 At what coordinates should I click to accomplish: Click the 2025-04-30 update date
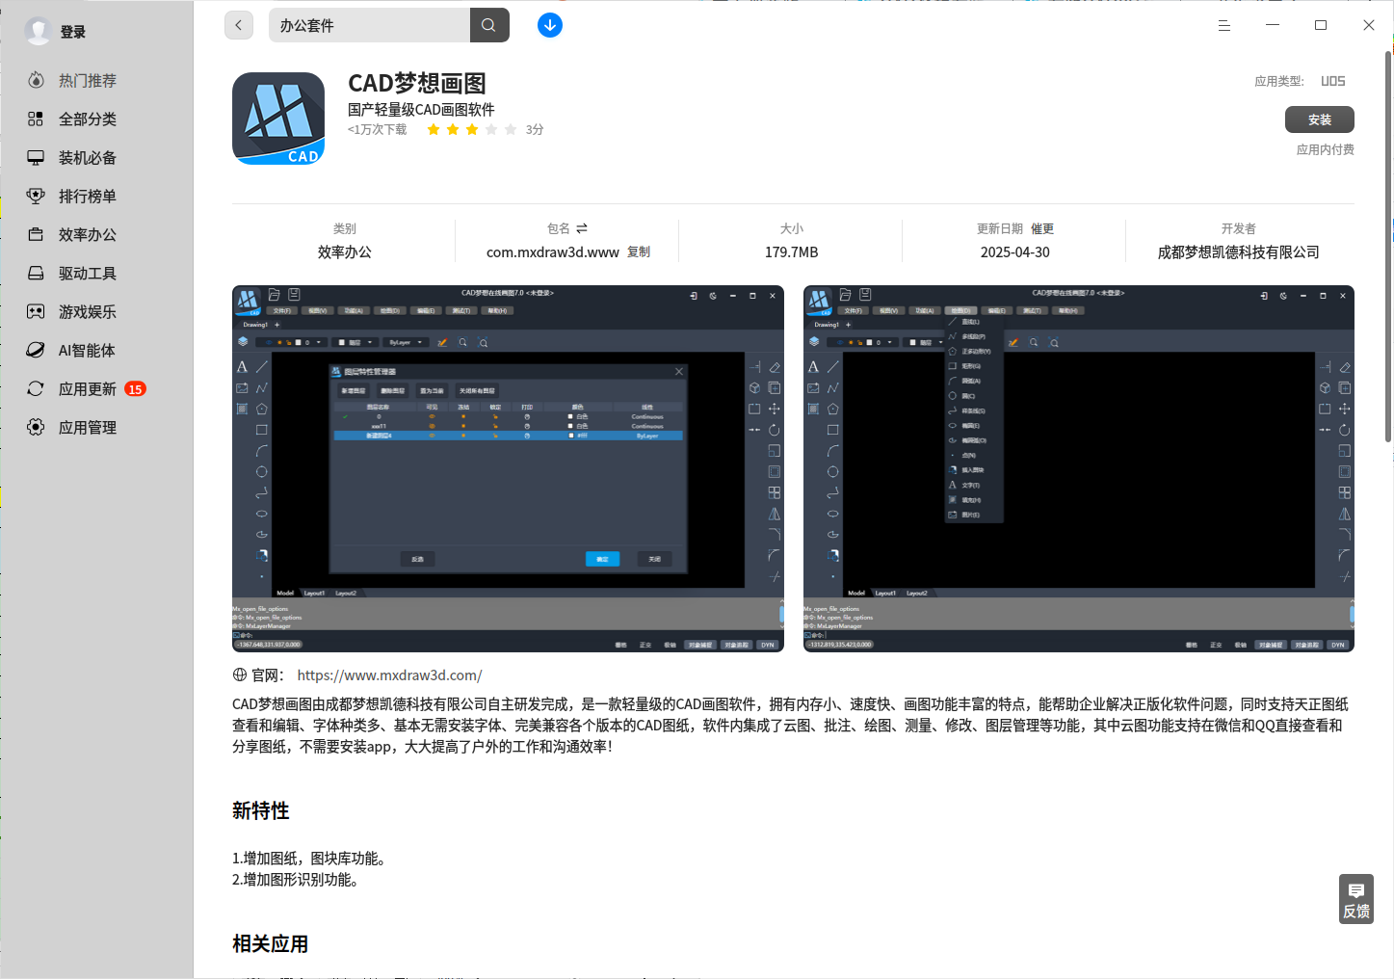tap(1015, 252)
